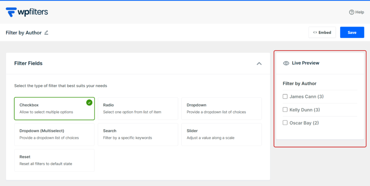Click the 'James Cann (3)' label
The width and height of the screenshot is (370, 186).
[x=306, y=96]
